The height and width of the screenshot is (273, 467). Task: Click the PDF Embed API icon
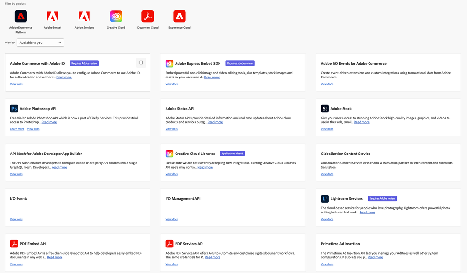(14, 244)
